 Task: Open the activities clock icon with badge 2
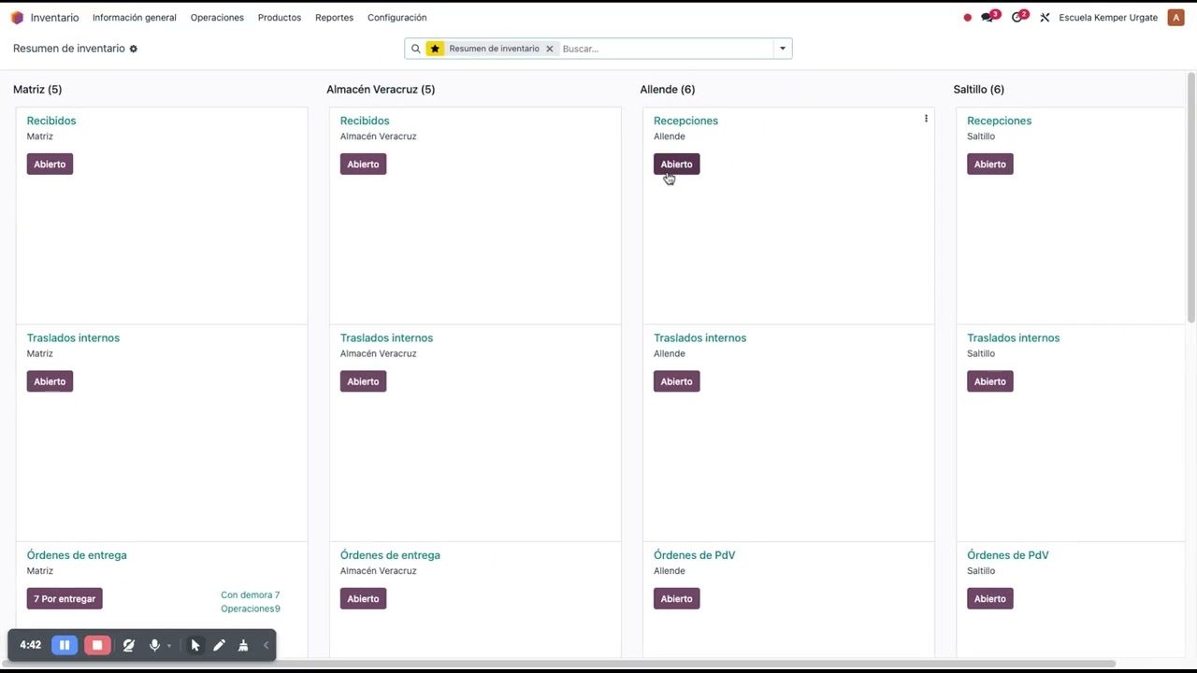pos(1018,17)
